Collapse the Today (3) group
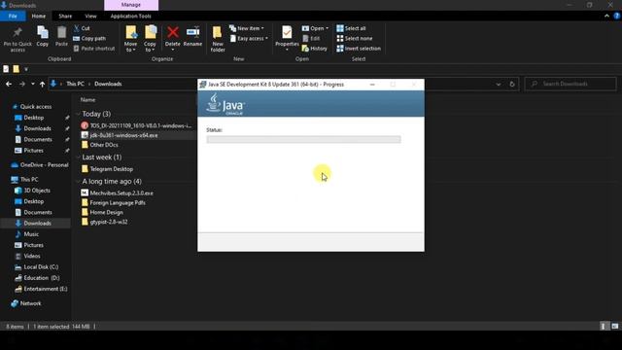The height and width of the screenshot is (350, 622). pyautogui.click(x=78, y=114)
